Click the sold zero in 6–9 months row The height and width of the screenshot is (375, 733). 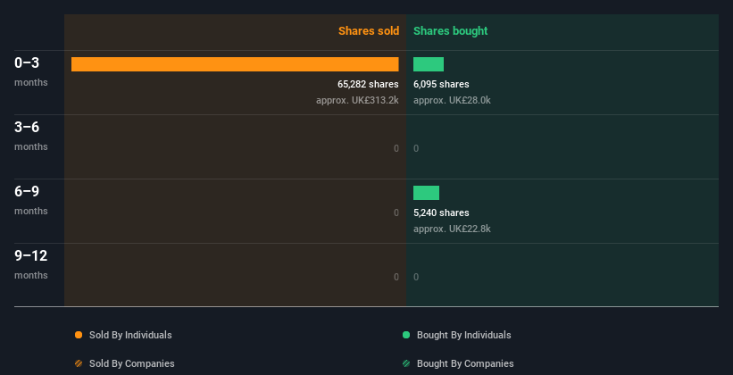coord(396,212)
